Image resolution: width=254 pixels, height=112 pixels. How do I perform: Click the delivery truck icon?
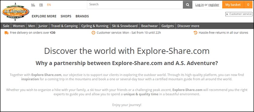[x=6, y=33]
